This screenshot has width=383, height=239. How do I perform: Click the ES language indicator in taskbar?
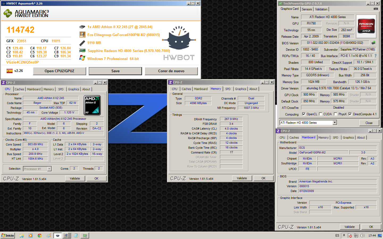click(337, 236)
